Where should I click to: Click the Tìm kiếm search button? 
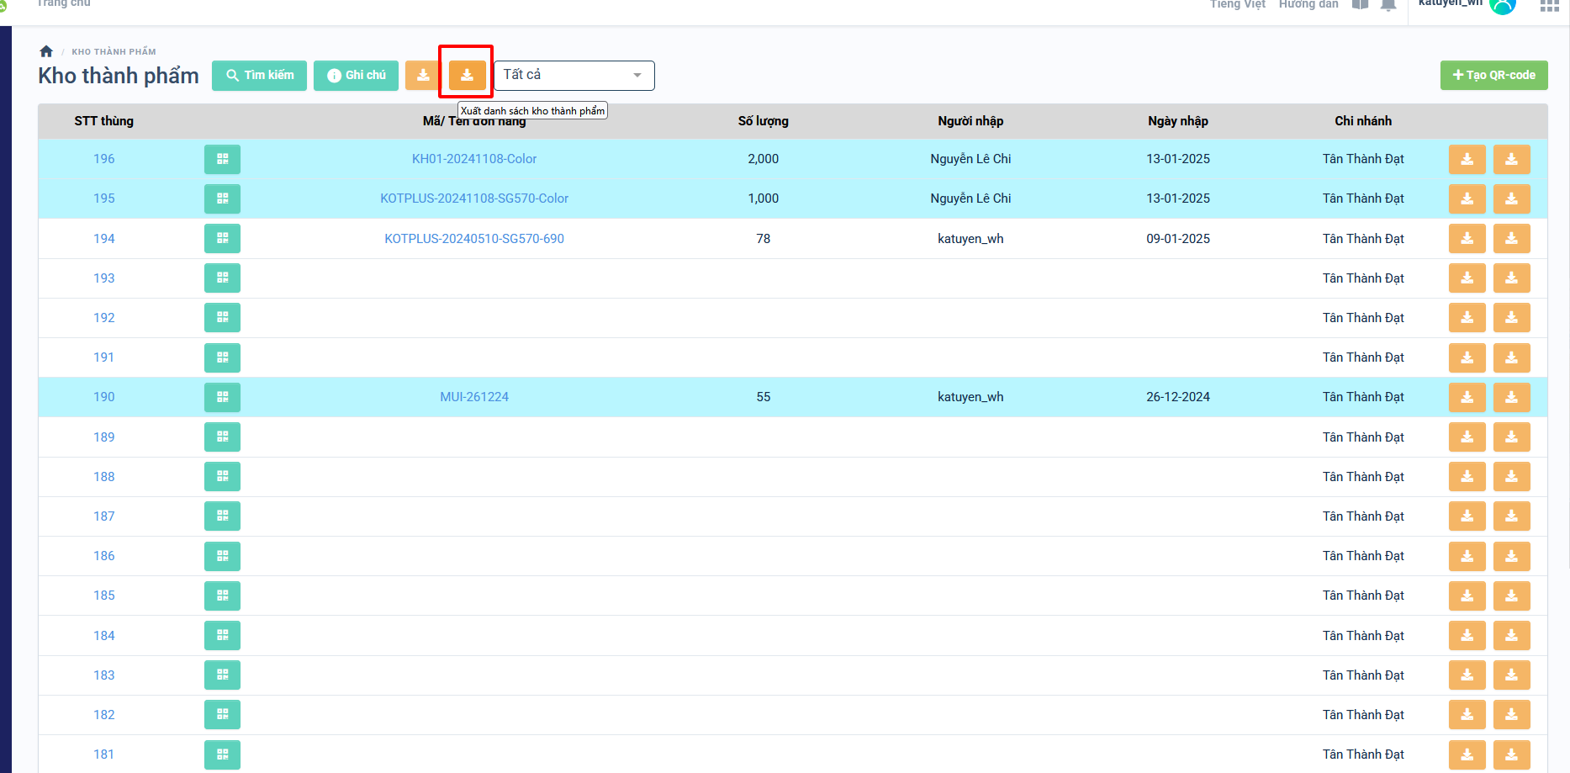point(259,76)
